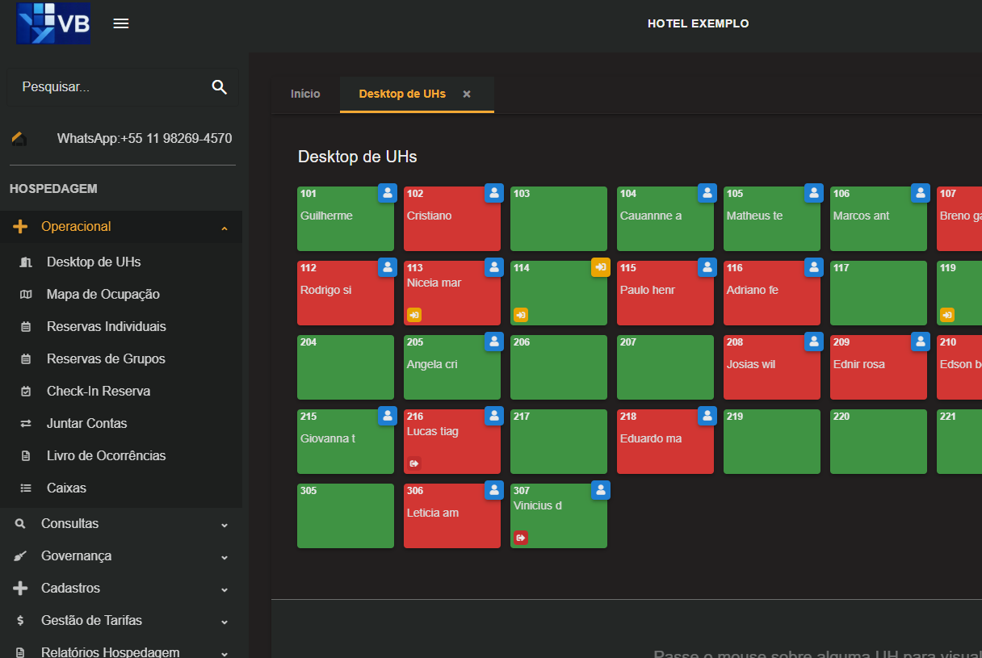The height and width of the screenshot is (658, 982).
Task: Switch to the Início tab
Action: point(305,94)
